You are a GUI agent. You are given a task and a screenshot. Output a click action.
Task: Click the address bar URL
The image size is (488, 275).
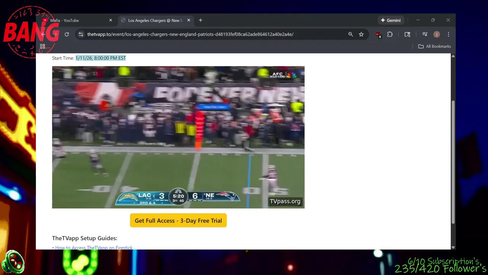(190, 34)
